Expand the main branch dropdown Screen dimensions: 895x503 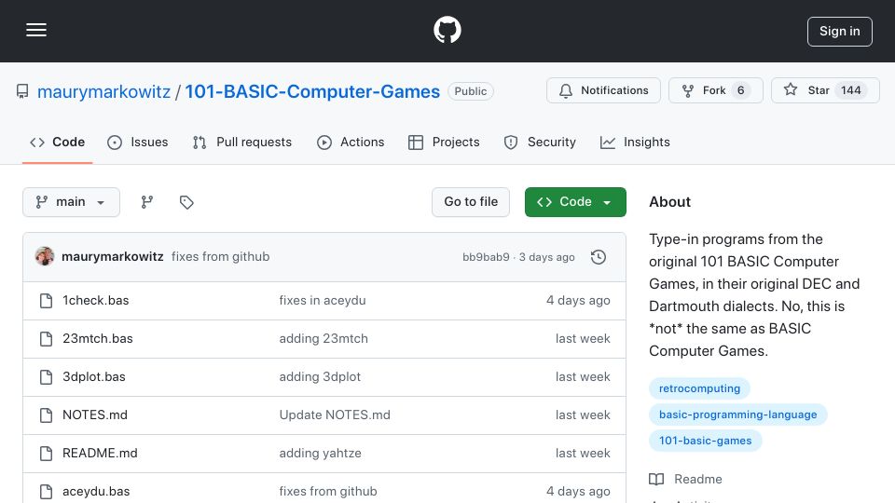[72, 202]
